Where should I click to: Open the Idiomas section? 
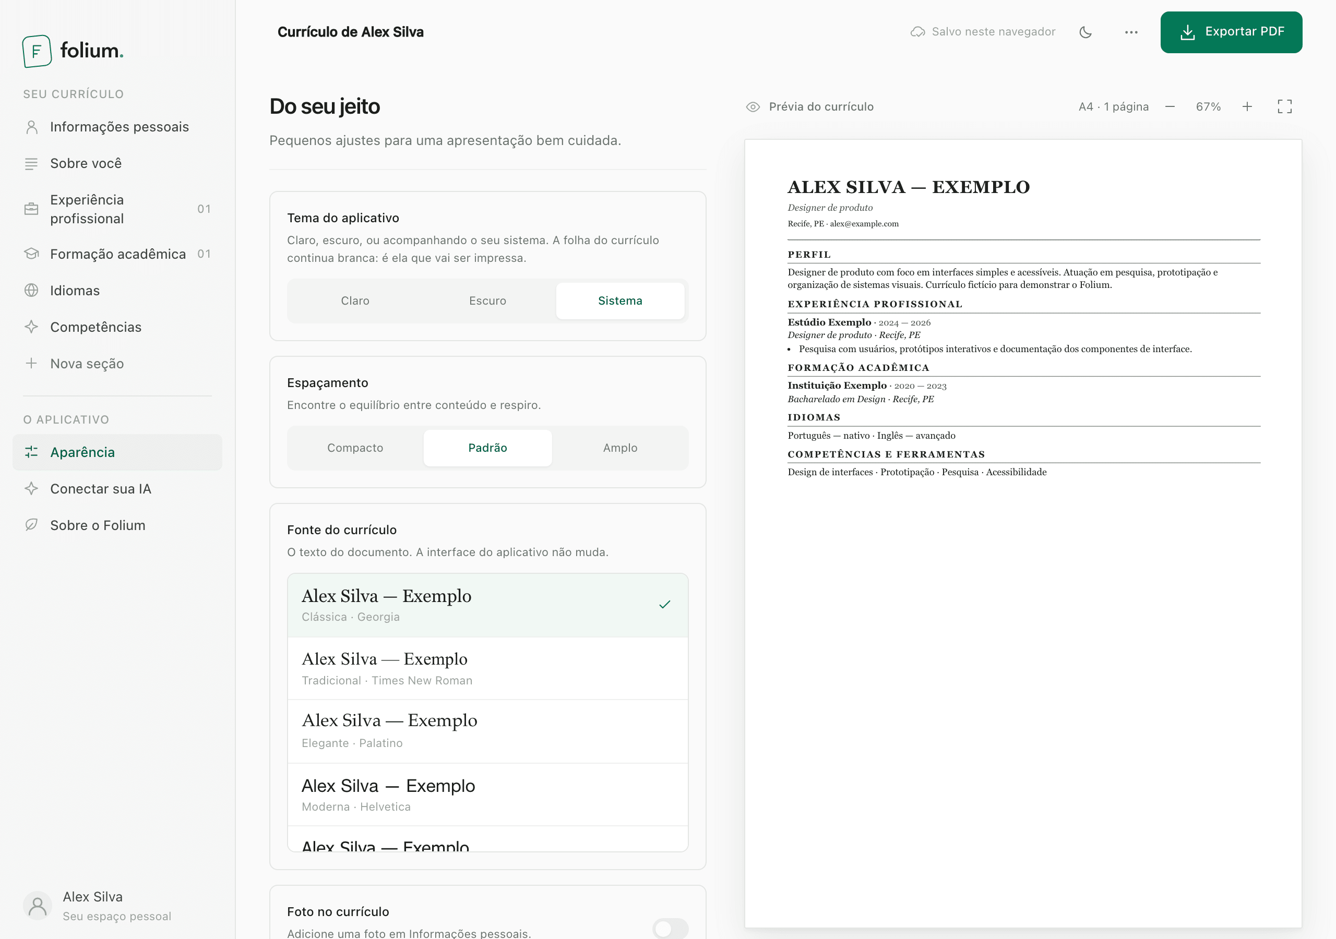pyautogui.click(x=117, y=291)
